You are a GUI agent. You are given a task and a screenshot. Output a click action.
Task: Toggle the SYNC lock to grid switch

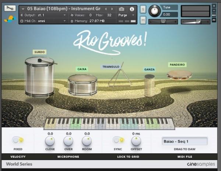(119, 140)
